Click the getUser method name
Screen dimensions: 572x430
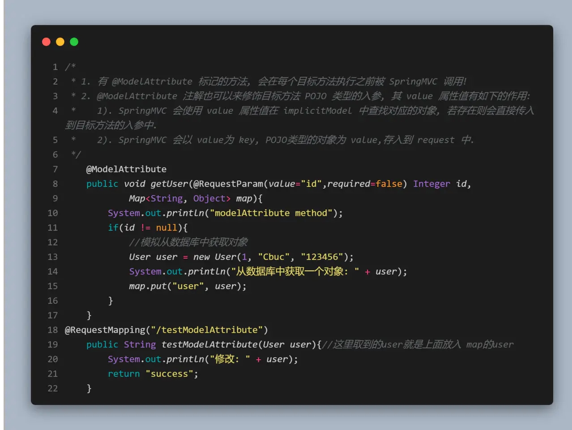tap(169, 184)
